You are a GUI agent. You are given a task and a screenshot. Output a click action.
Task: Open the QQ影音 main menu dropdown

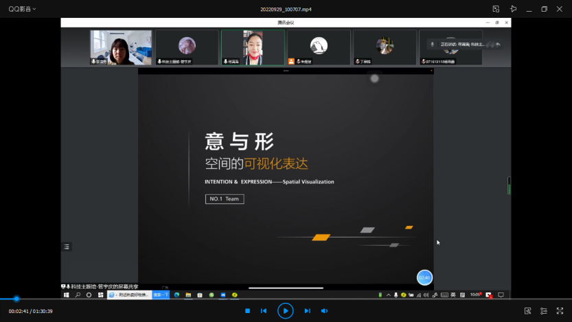(x=22, y=9)
